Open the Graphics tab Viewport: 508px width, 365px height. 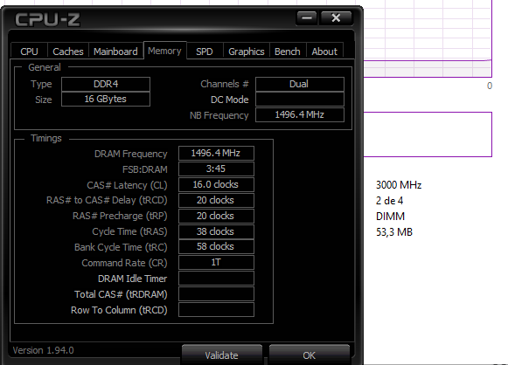(x=247, y=52)
